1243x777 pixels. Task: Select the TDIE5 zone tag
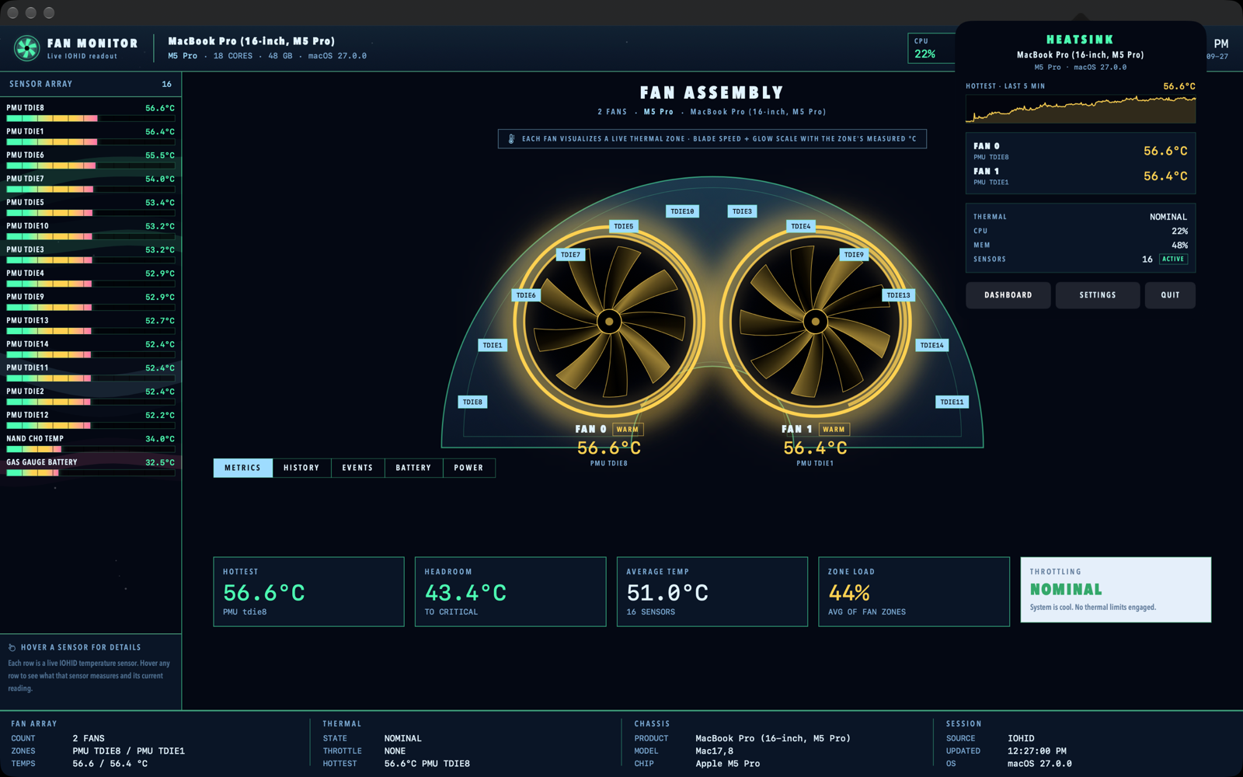[x=623, y=226]
